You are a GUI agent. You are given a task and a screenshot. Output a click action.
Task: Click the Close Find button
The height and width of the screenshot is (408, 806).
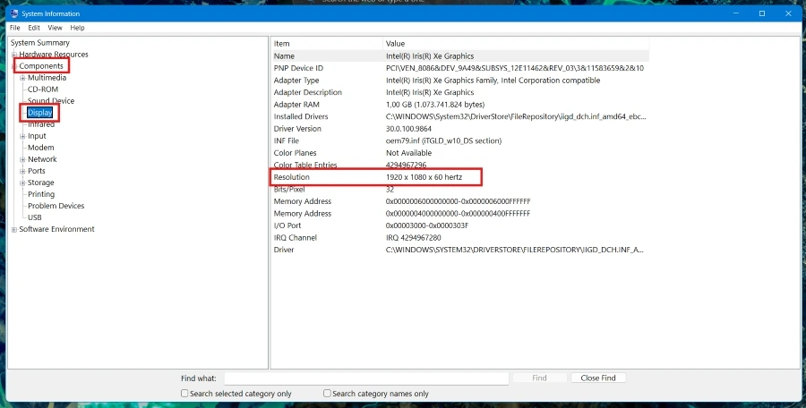(598, 378)
